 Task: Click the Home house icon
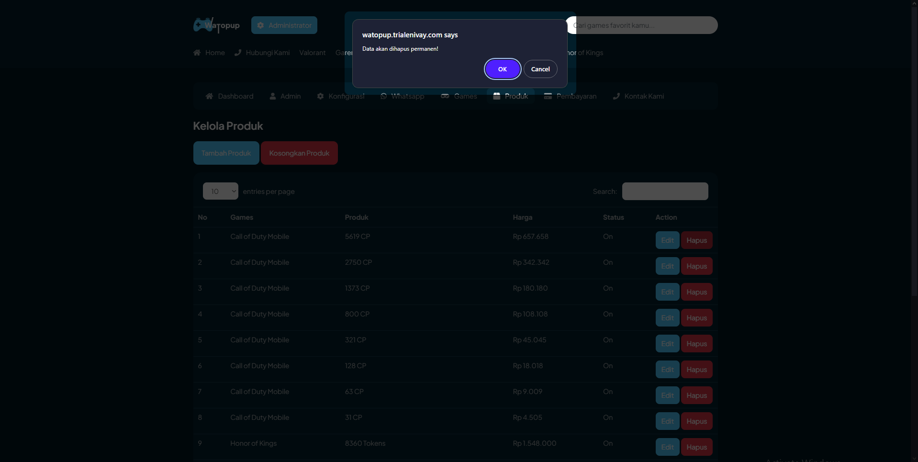coord(197,53)
